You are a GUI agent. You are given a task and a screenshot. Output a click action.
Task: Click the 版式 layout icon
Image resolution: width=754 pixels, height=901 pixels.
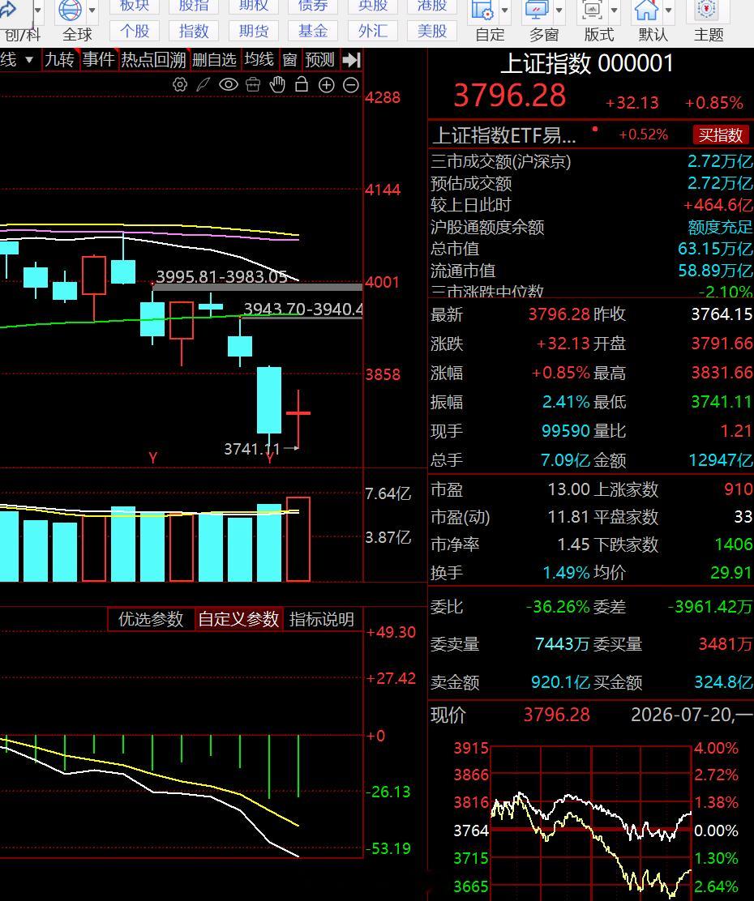592,11
